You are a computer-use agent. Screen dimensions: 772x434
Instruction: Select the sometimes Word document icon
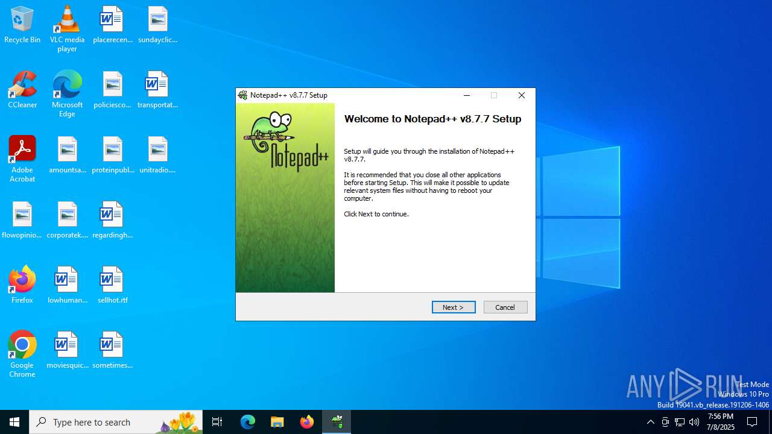112,350
